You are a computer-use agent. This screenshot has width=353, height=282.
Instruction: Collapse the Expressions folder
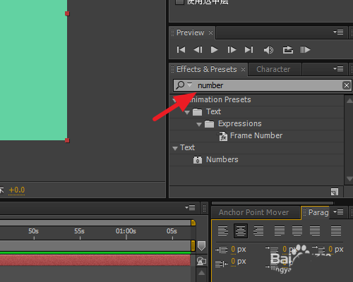199,125
